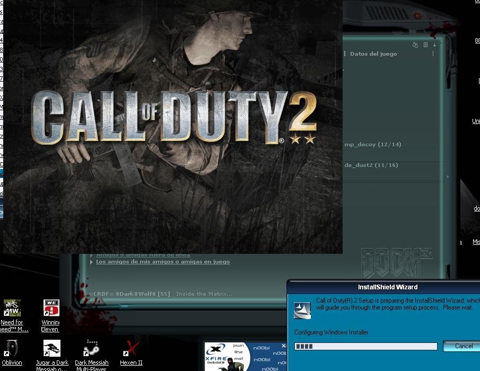Click the Xfire down-arrow icon
This screenshot has width=480, height=371.
pos(435,45)
